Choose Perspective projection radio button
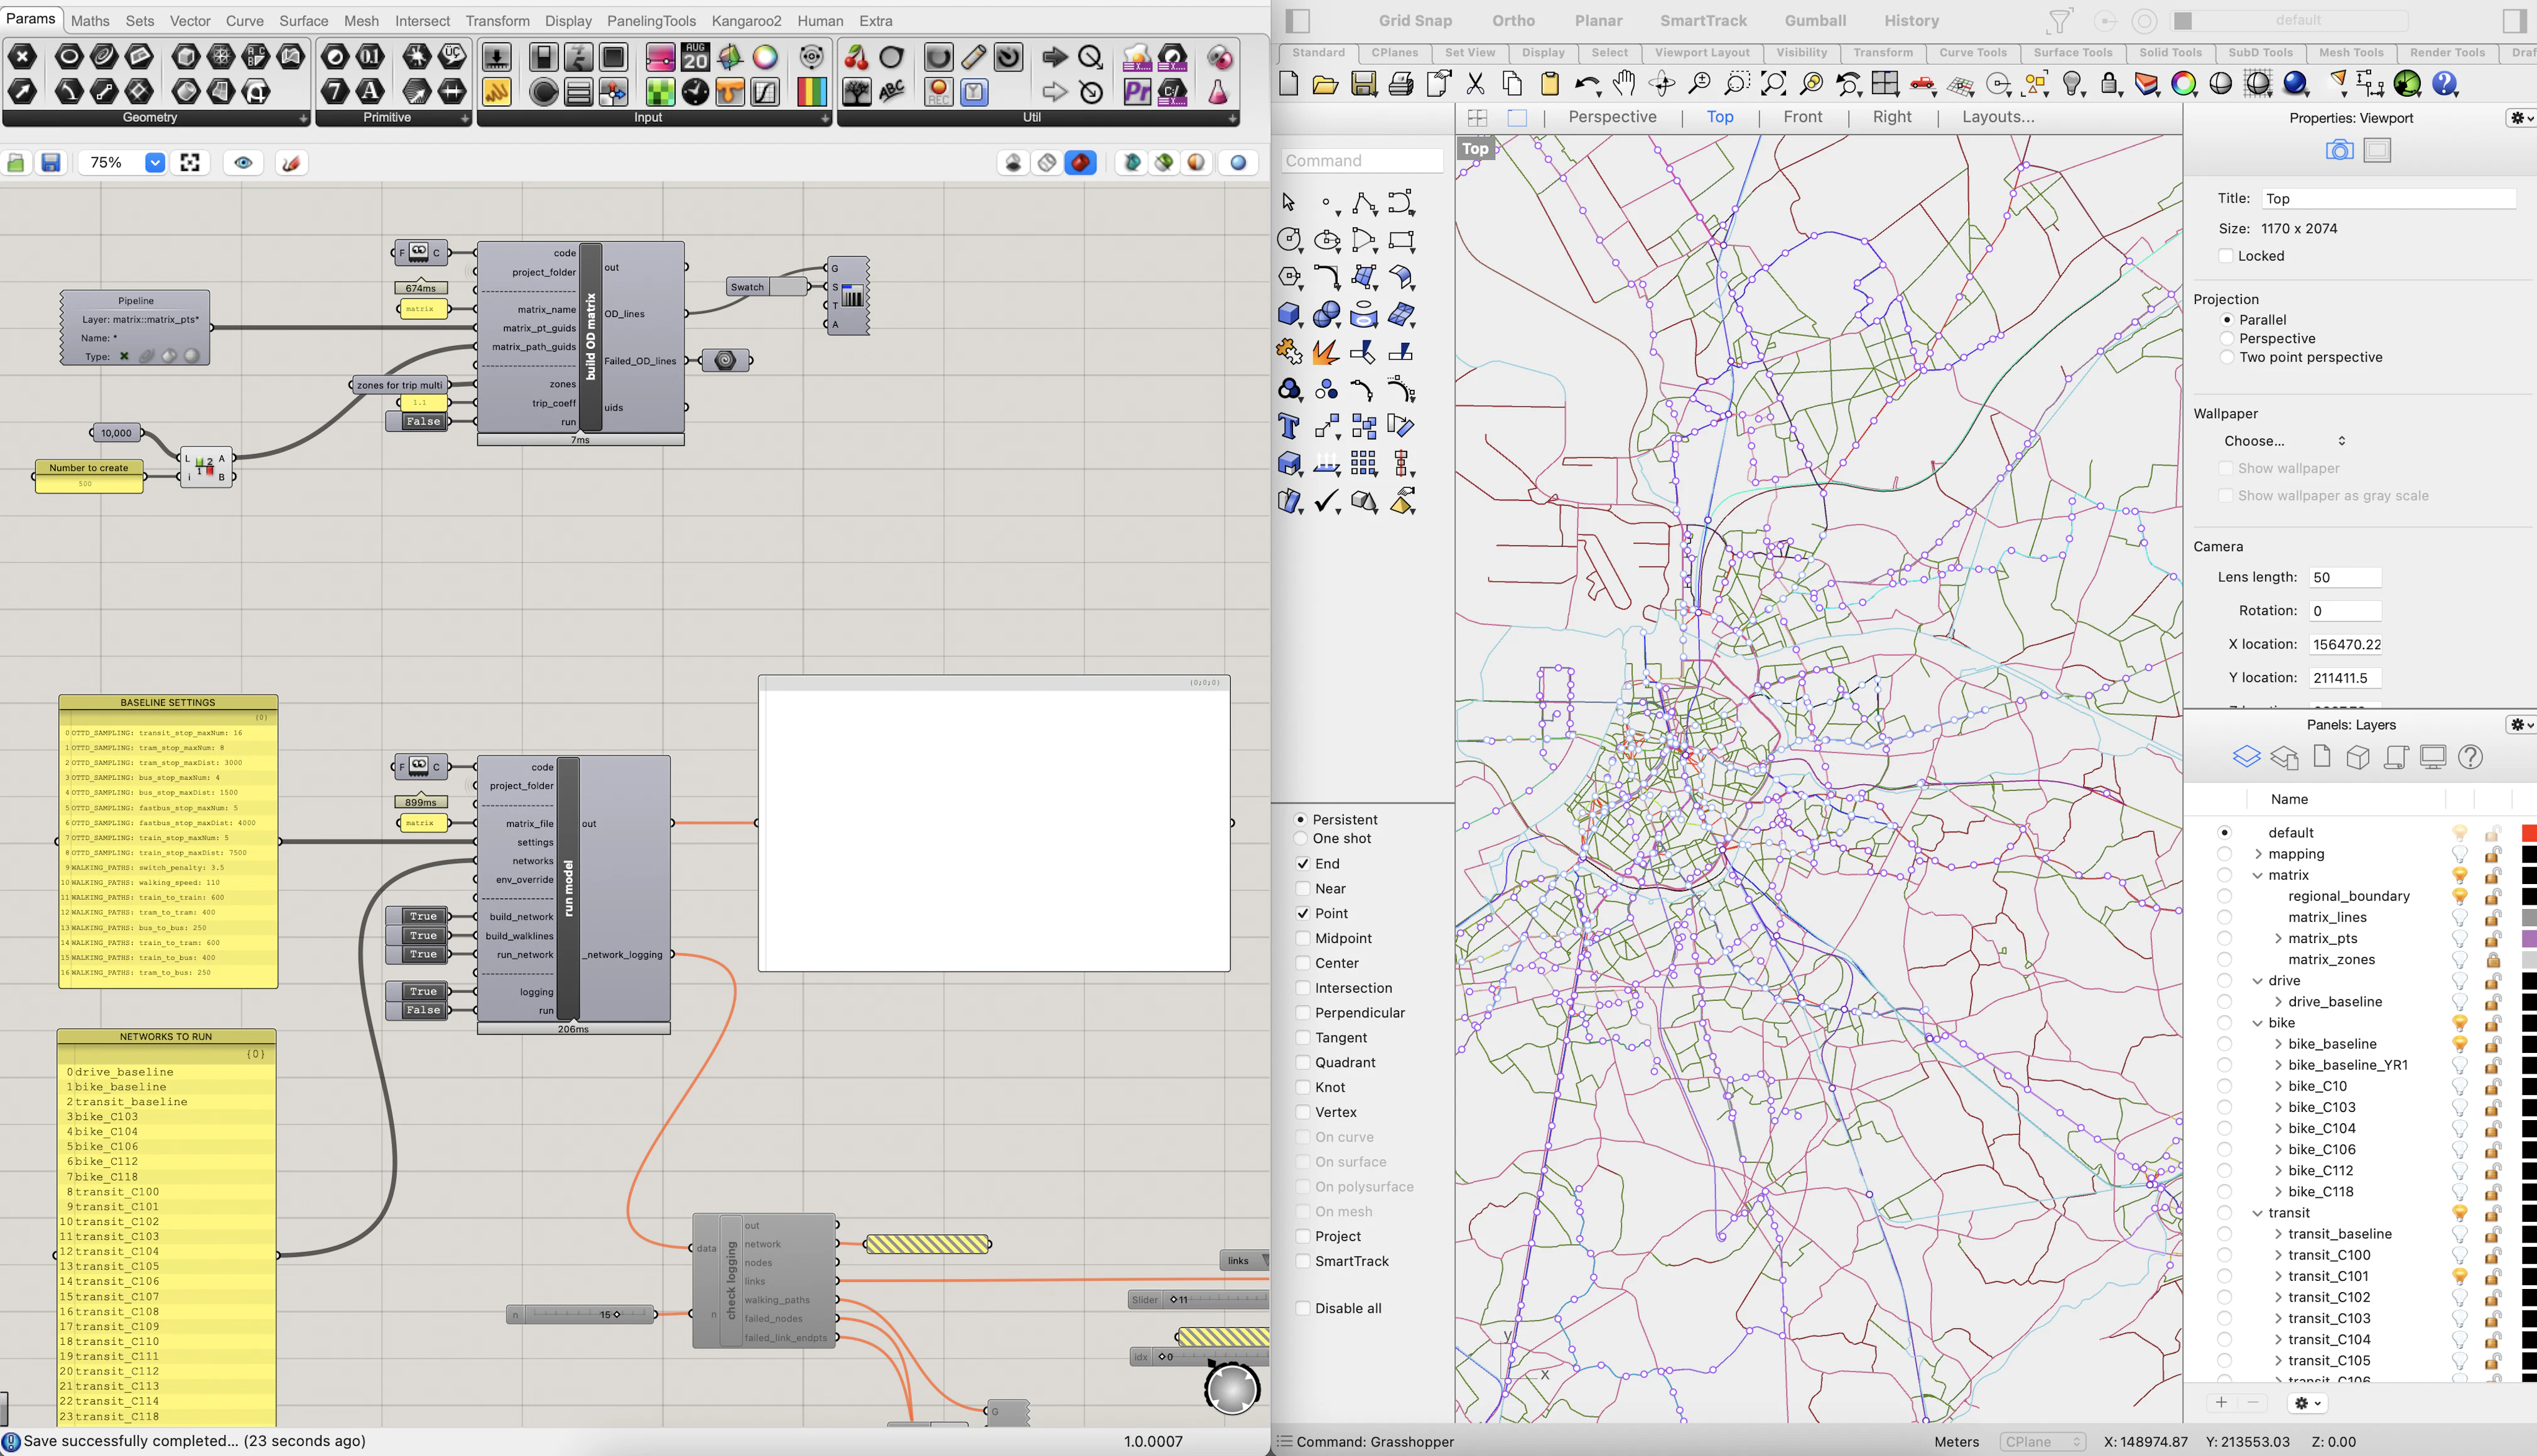This screenshot has height=1456, width=2537. 2226,338
